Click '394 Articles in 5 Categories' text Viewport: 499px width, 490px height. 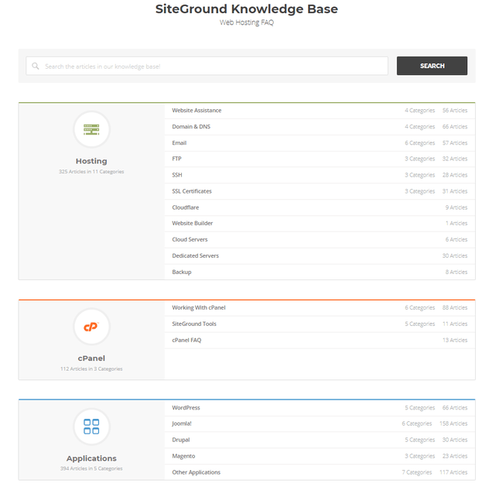[91, 468]
